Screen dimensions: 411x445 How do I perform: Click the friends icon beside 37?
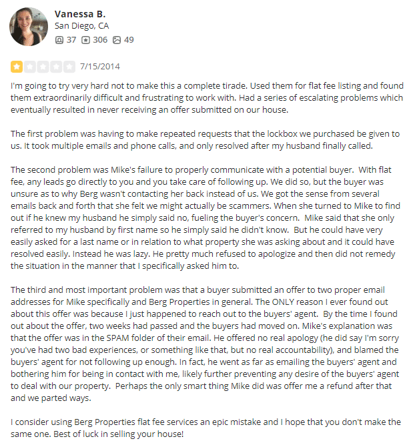pyautogui.click(x=59, y=40)
